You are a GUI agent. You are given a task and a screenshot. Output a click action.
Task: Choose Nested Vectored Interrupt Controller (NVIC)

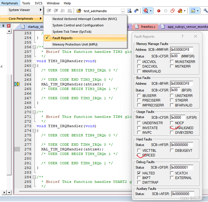pyautogui.click(x=85, y=19)
